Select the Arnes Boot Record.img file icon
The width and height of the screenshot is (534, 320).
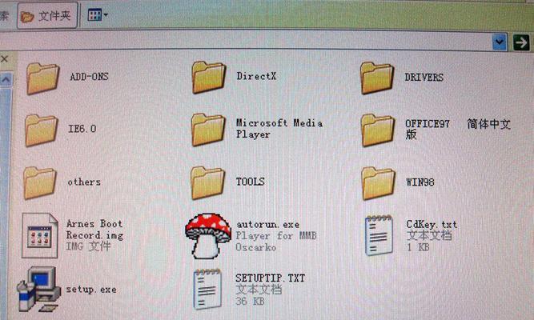[x=39, y=235]
